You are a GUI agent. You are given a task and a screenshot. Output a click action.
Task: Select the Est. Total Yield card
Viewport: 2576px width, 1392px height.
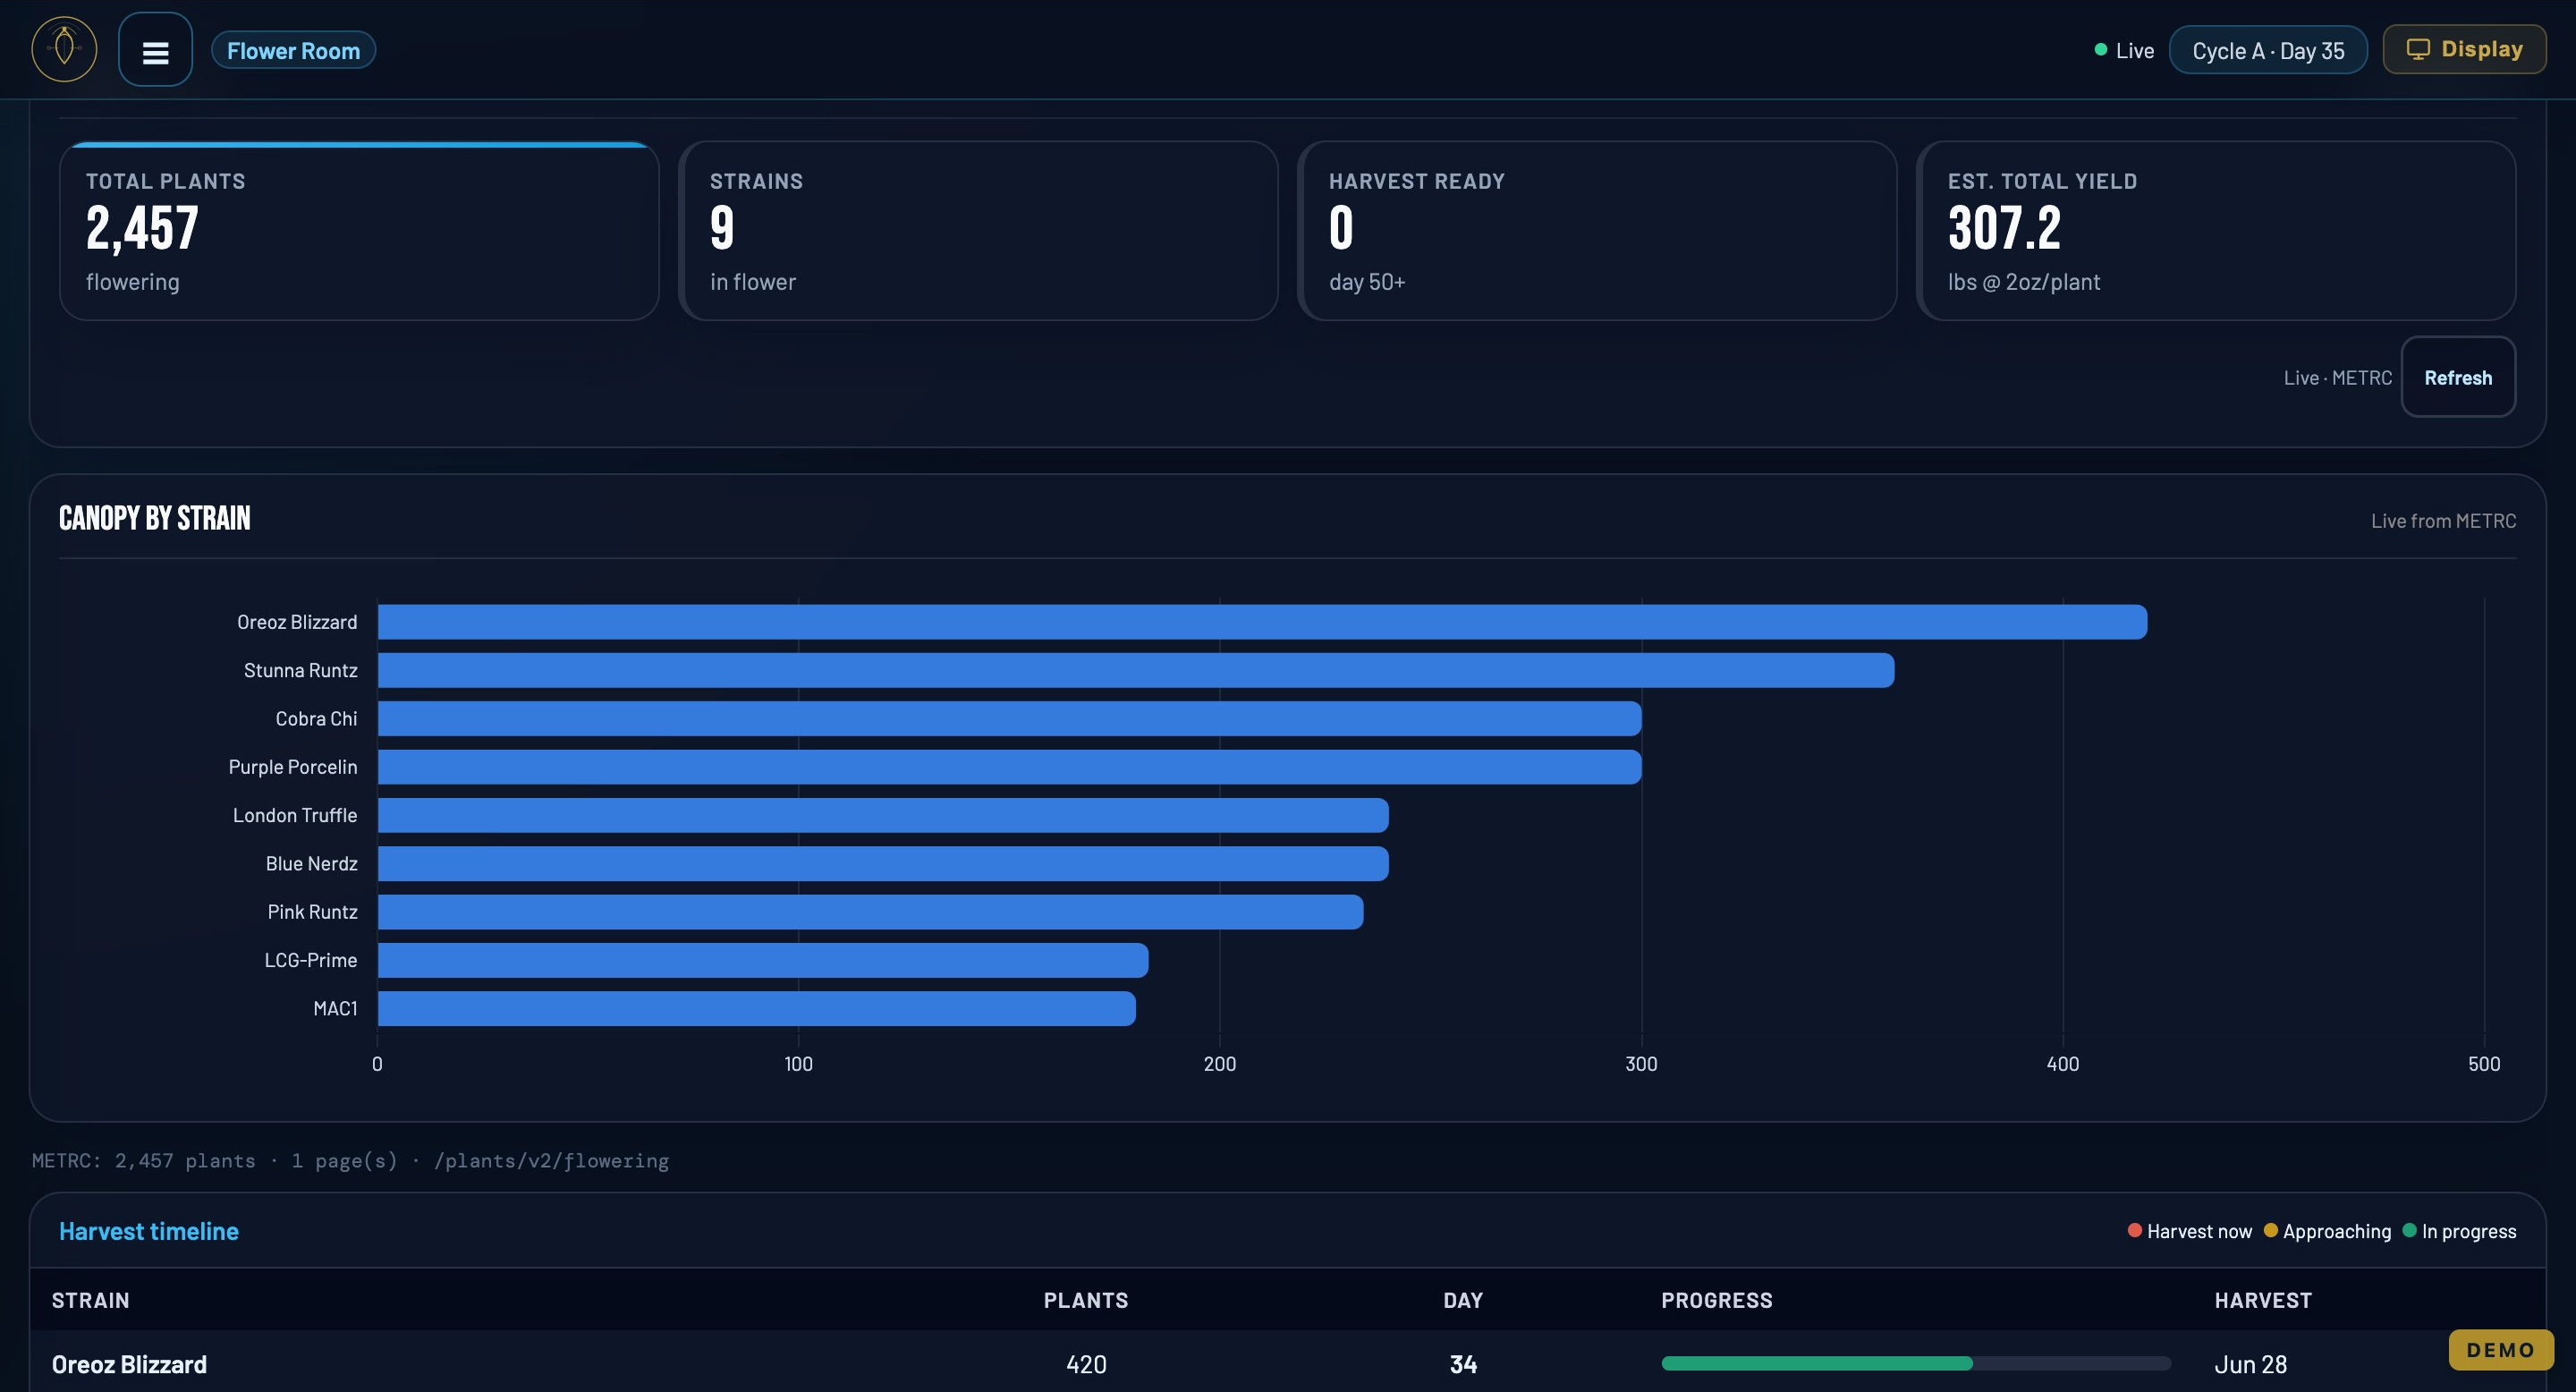pyautogui.click(x=2216, y=231)
